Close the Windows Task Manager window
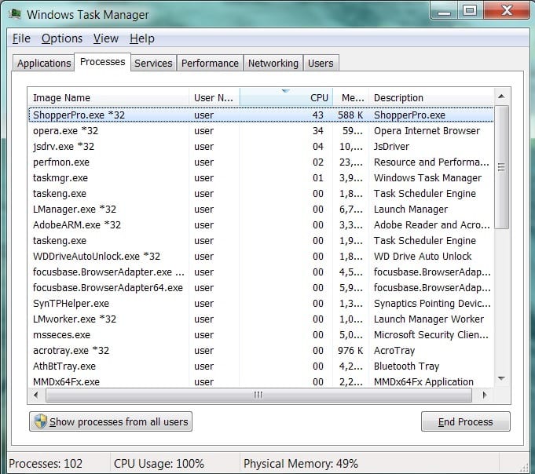 (507, 10)
